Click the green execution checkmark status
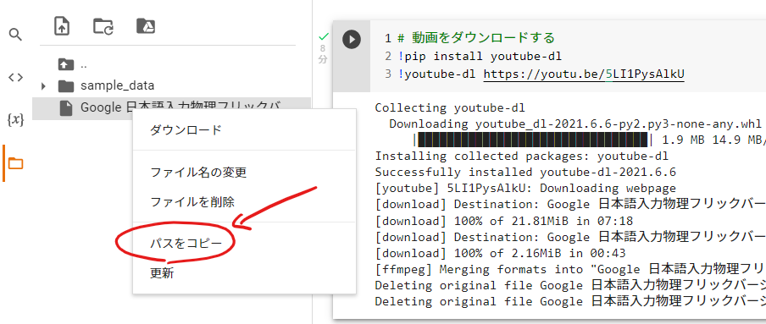Viewport: 766px width, 324px height. 324,36
